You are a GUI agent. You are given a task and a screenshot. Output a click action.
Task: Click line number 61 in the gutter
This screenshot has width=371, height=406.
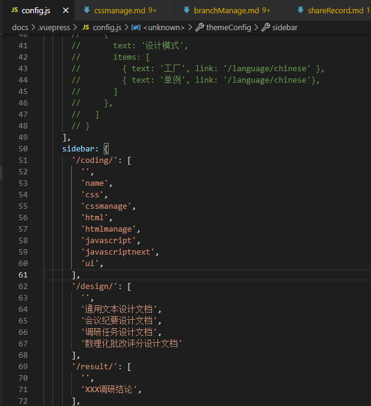[23, 275]
